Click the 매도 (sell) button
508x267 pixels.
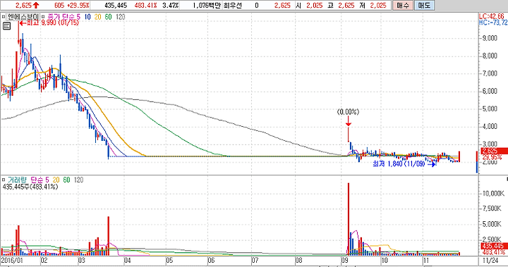424,5
